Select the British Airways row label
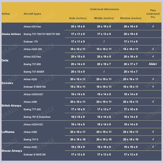The height and width of the screenshot is (163, 163). coord(11,105)
